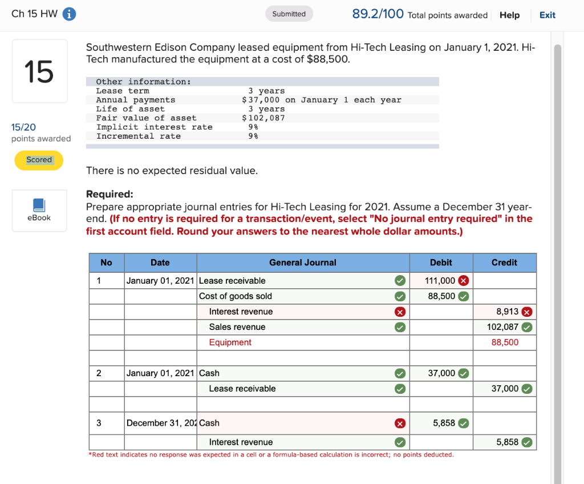
Task: Open the eBook resource
Action: [x=39, y=210]
